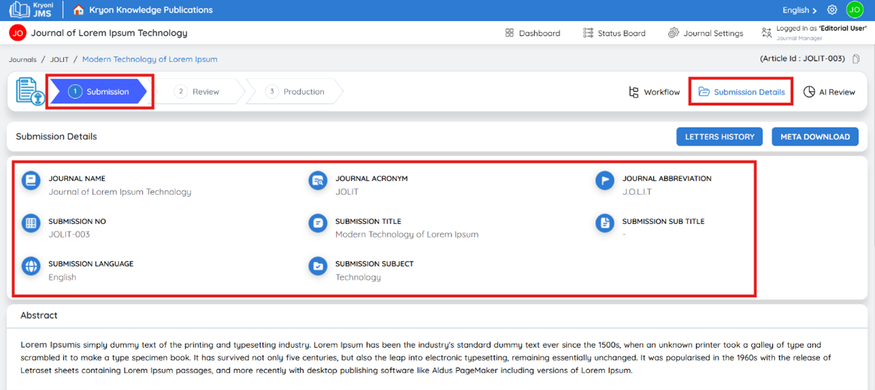Click the Journal Acronym icon
This screenshot has height=390, width=875.
click(x=318, y=180)
